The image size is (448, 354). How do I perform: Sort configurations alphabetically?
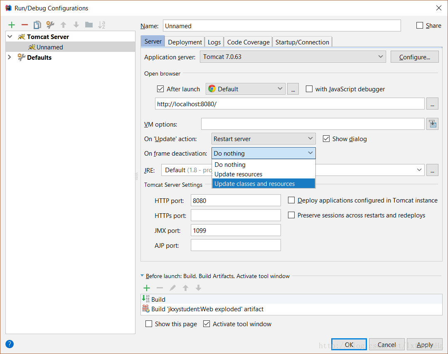[102, 25]
